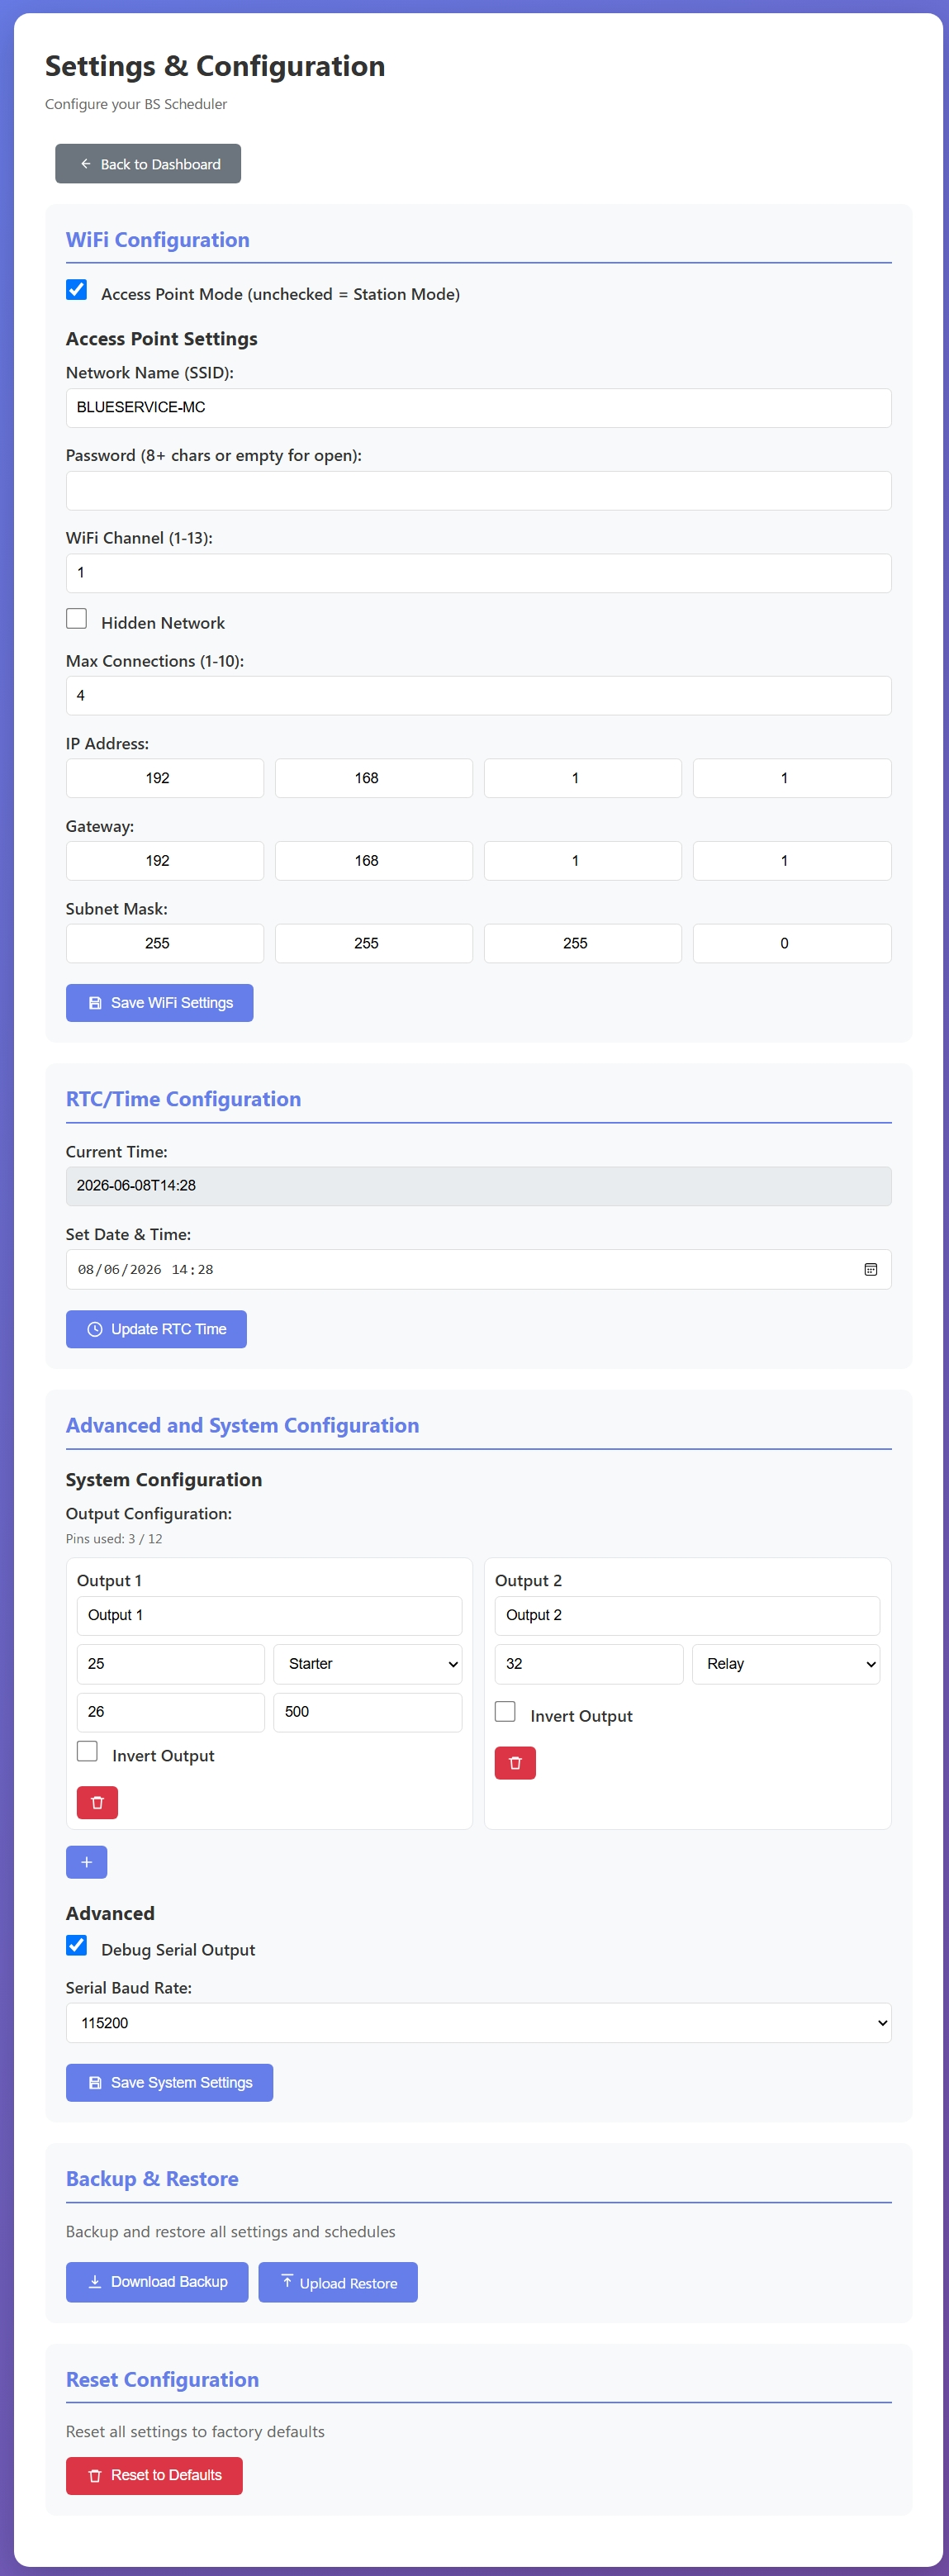
Task: Edit Output 1 duration field 500
Action: click(367, 1712)
